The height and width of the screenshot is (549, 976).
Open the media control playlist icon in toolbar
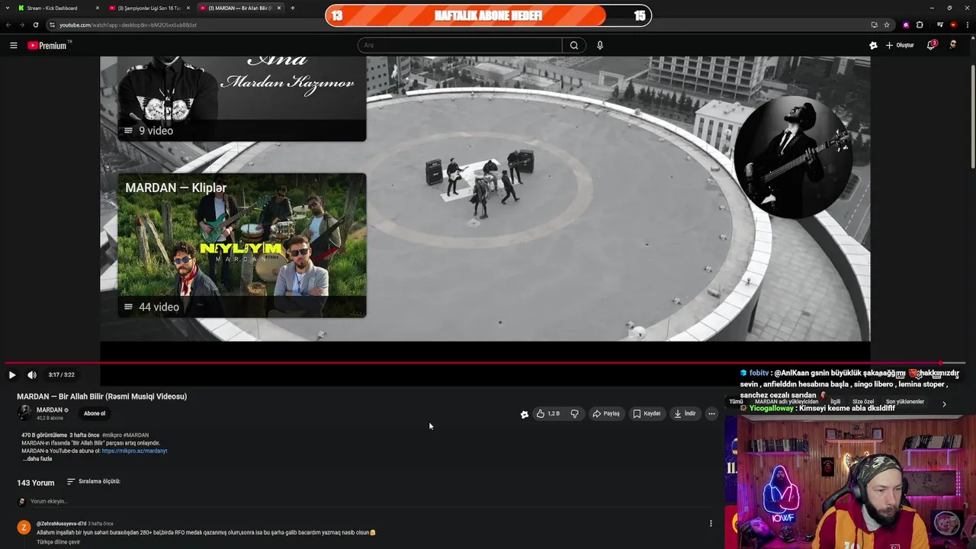[x=940, y=24]
